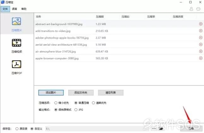Select file apple-browser-computer-3080.jpg
This screenshot has width=204, height=133.
(x=57, y=58)
